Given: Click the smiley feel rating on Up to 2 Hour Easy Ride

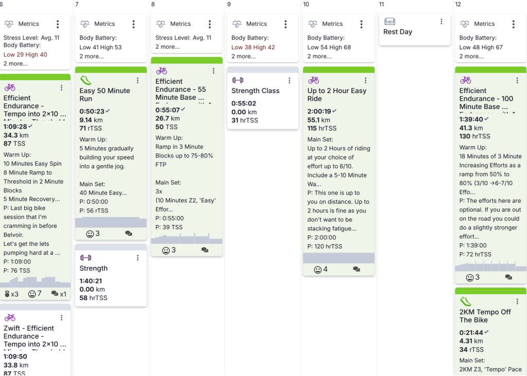Looking at the screenshot, I should click(320, 270).
